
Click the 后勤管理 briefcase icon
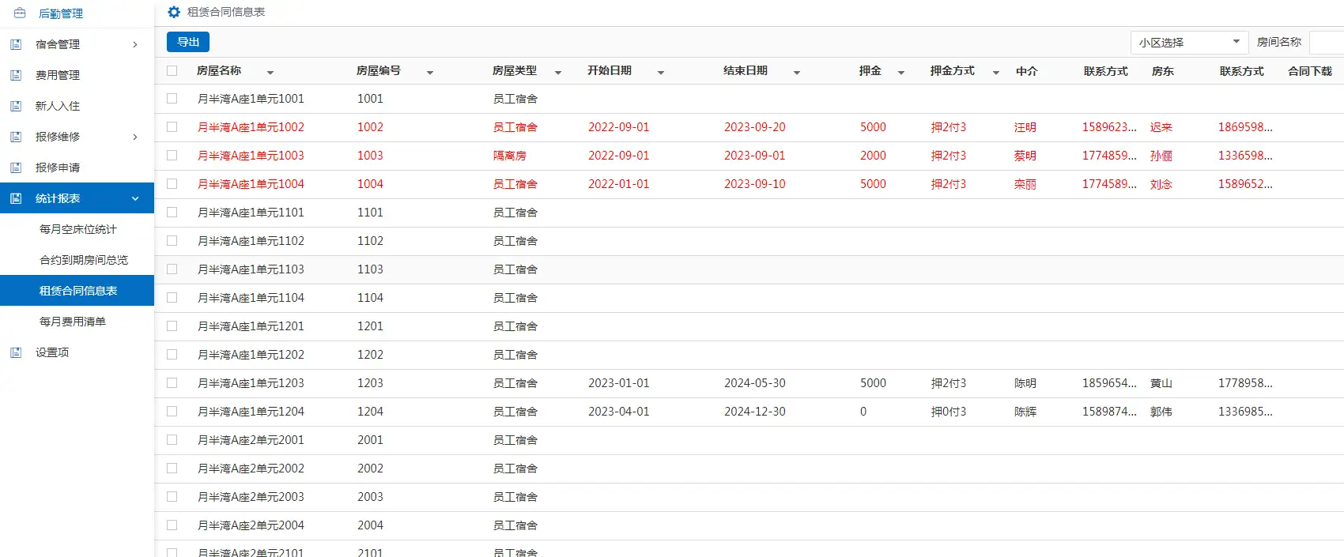[20, 13]
